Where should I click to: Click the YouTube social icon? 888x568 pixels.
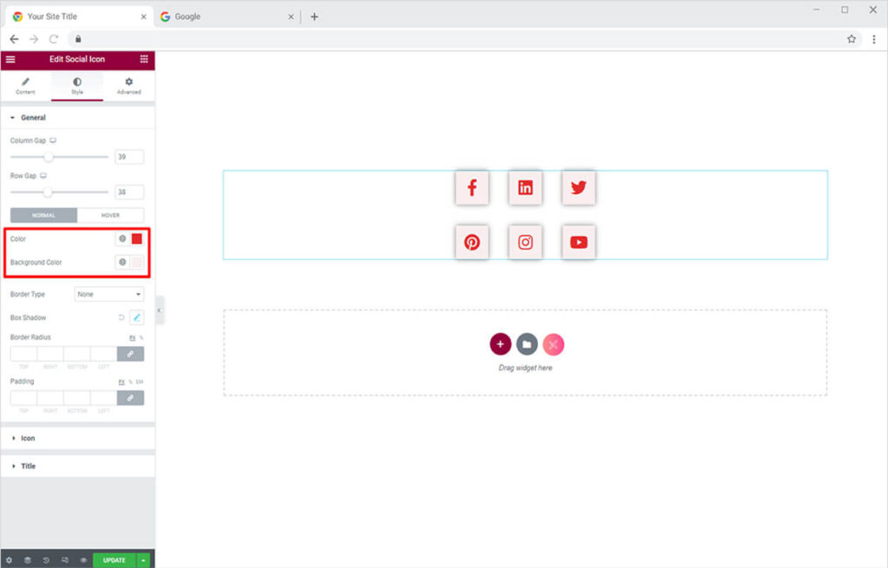point(578,243)
